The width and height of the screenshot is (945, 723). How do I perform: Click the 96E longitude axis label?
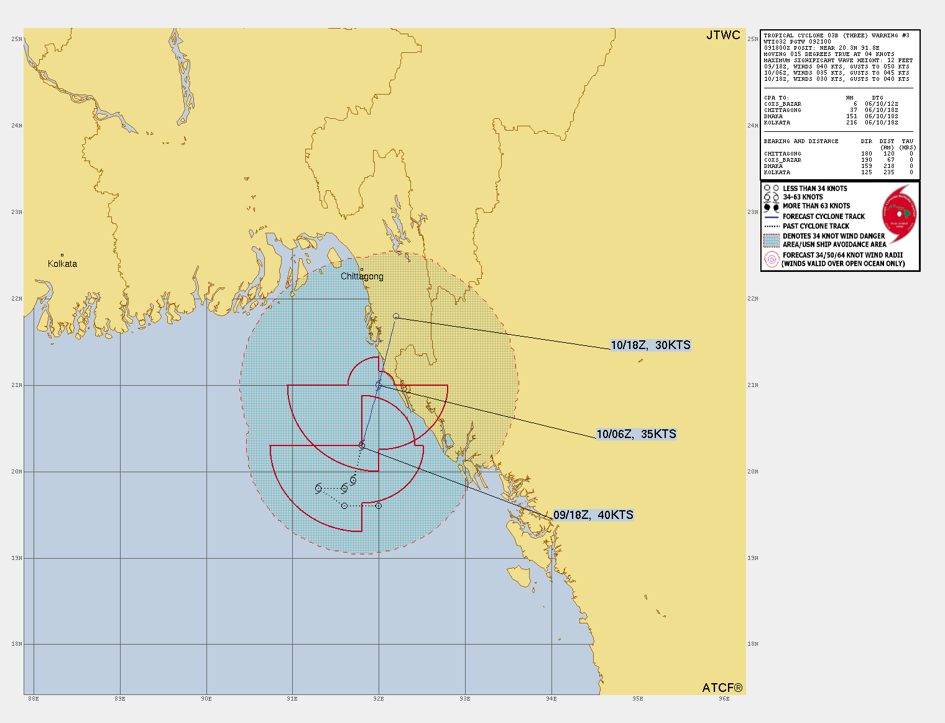[x=724, y=699]
